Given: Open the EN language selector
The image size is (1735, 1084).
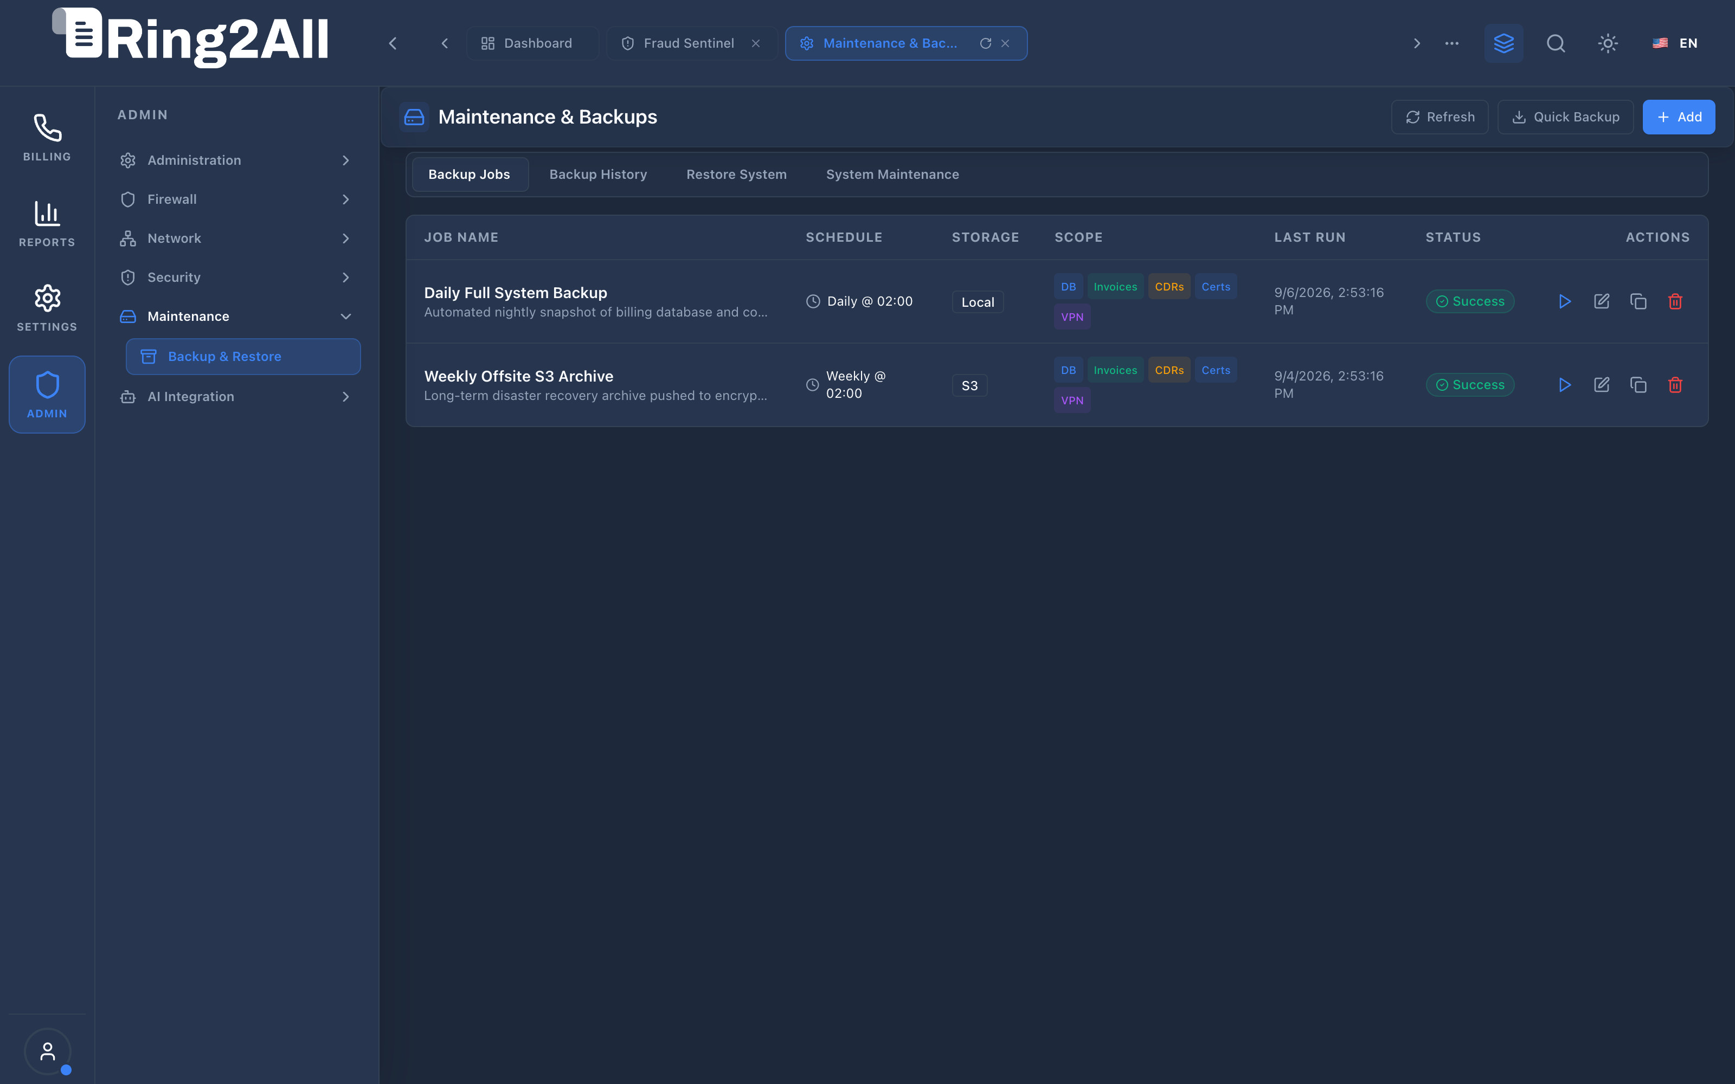Looking at the screenshot, I should coord(1675,43).
